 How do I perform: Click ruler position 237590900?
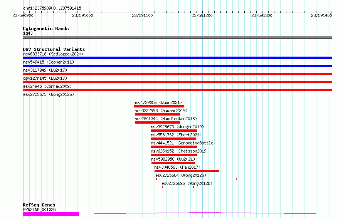point(23,15)
